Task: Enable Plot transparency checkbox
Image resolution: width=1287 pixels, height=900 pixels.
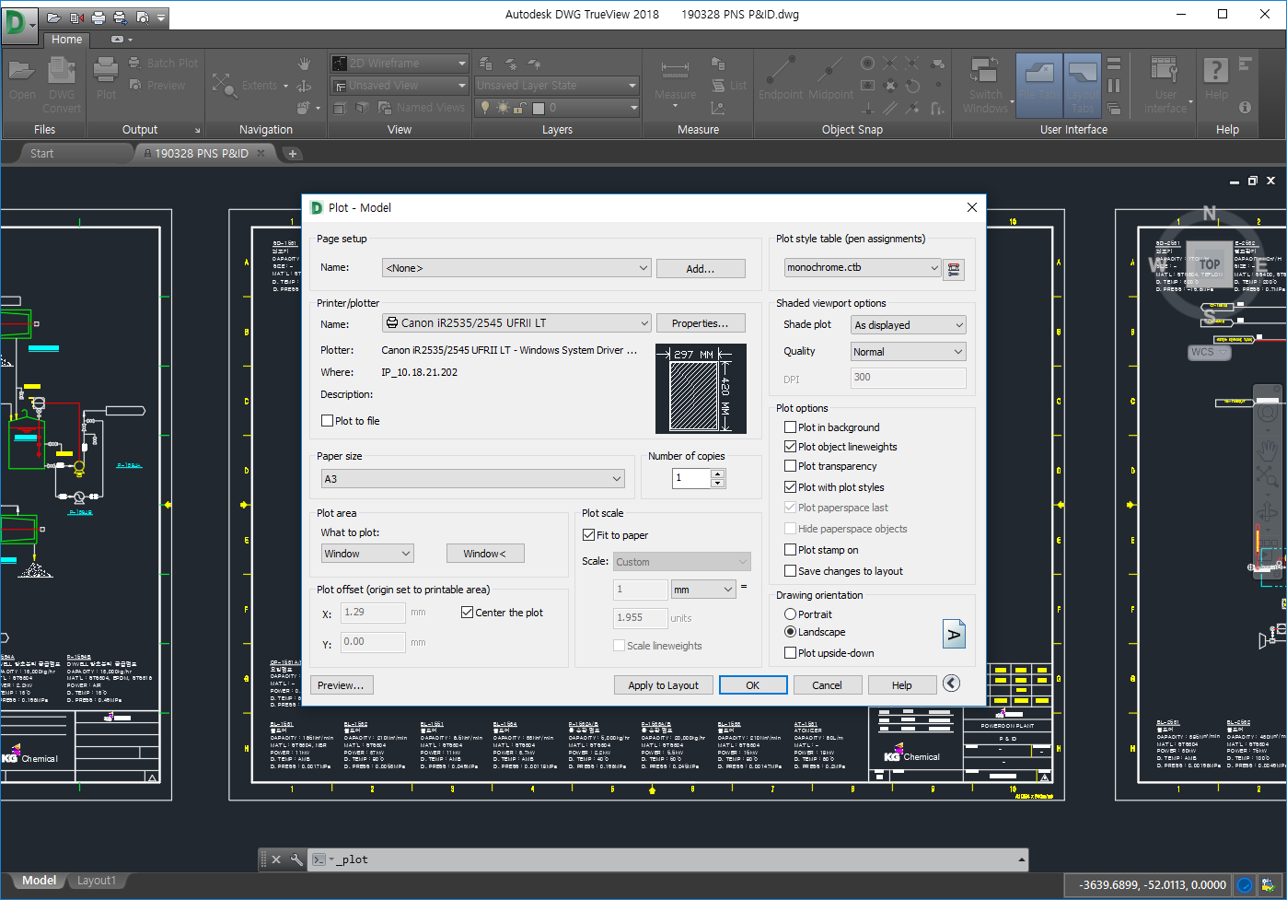Action: click(790, 466)
